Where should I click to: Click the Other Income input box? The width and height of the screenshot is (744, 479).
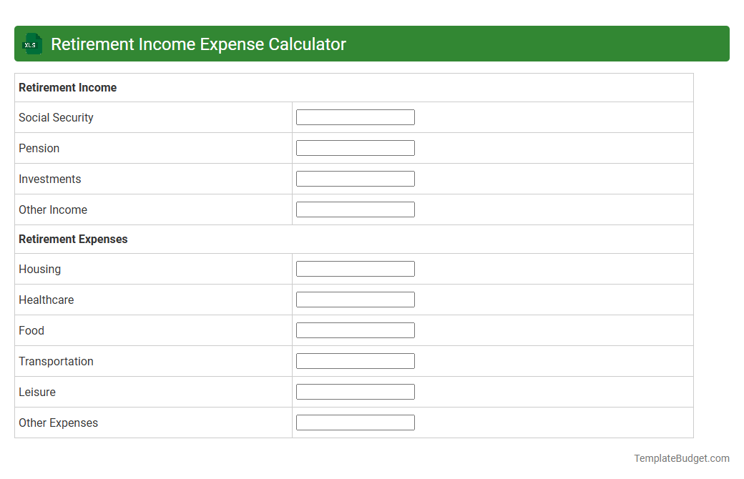tap(355, 209)
